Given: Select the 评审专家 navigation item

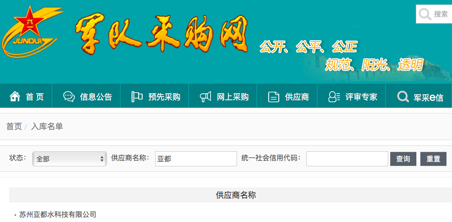Looking at the screenshot, I should pos(361,97).
